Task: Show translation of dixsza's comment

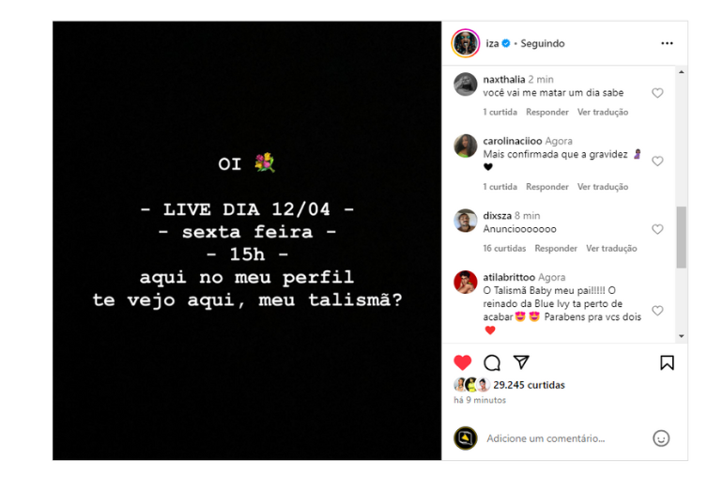Action: [x=611, y=249]
